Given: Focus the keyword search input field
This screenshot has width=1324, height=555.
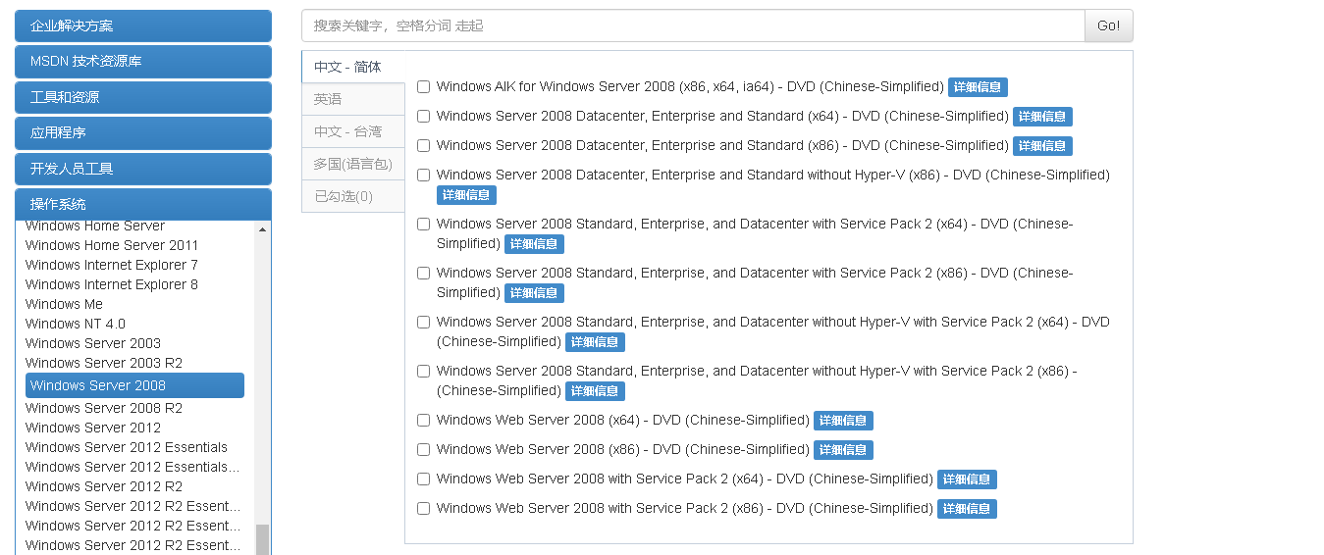Looking at the screenshot, I should pos(693,25).
